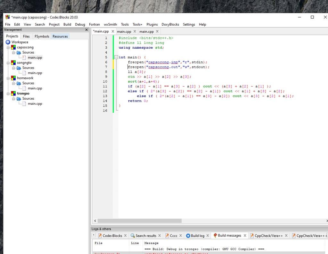
Task: Collapse the capsocong project tree node
Action: click(x=8, y=47)
